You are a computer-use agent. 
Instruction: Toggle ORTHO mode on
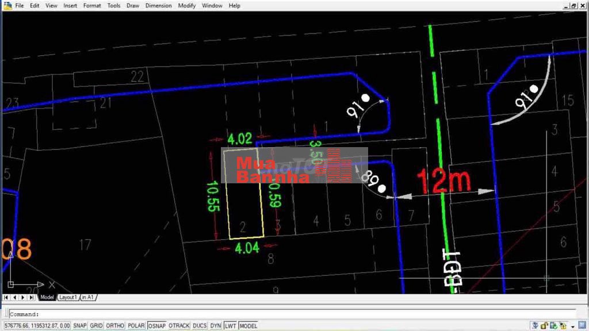tap(115, 326)
